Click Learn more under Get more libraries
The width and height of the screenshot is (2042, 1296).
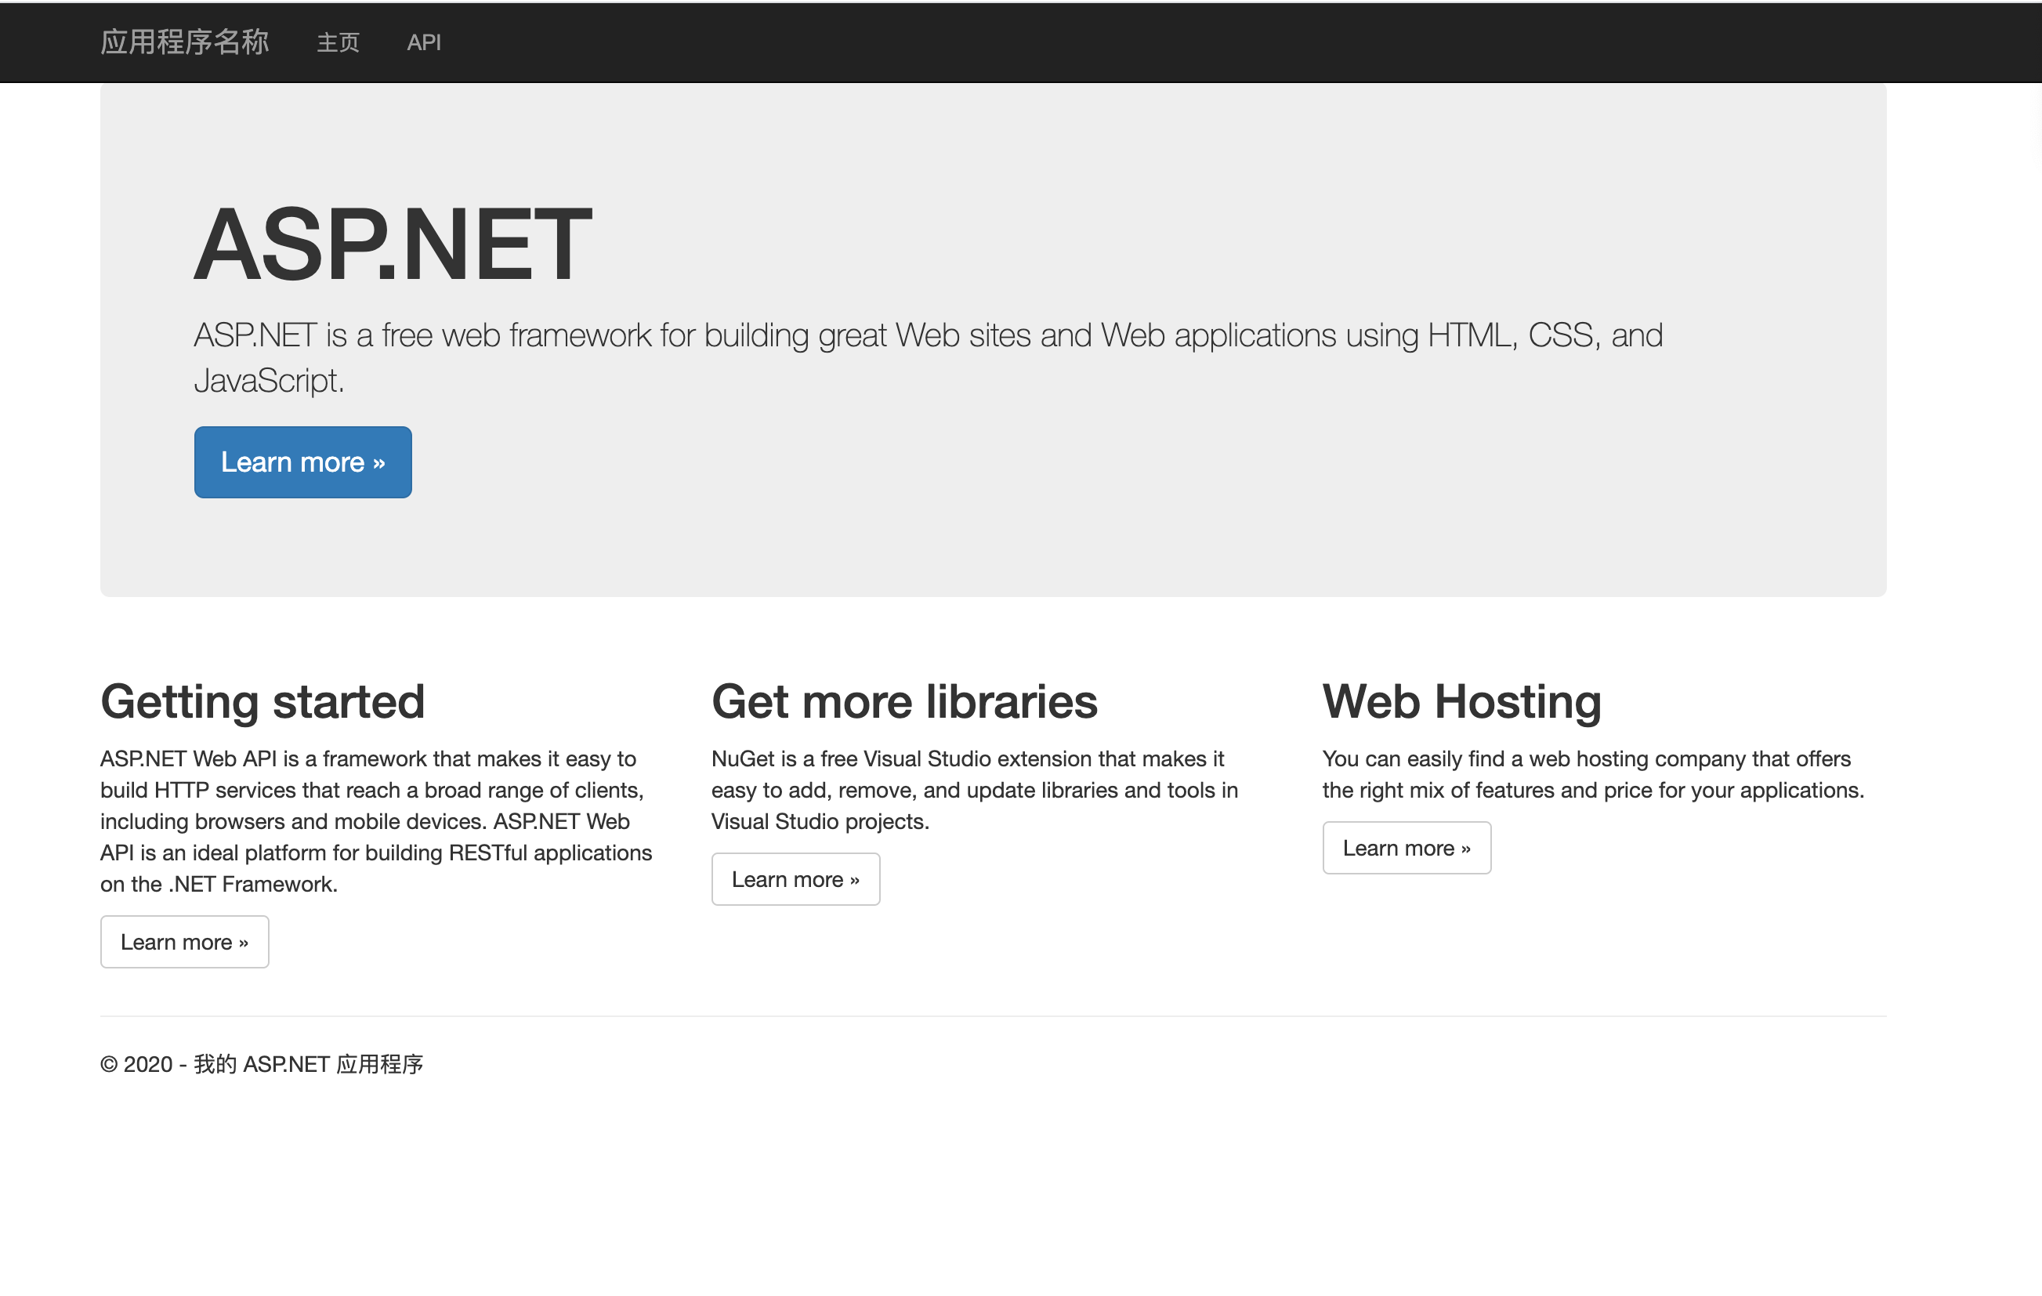pyautogui.click(x=795, y=878)
